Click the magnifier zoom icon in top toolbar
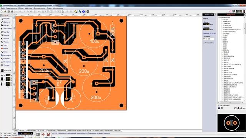Screen dimensions: 246x138 click(x=75, y=11)
